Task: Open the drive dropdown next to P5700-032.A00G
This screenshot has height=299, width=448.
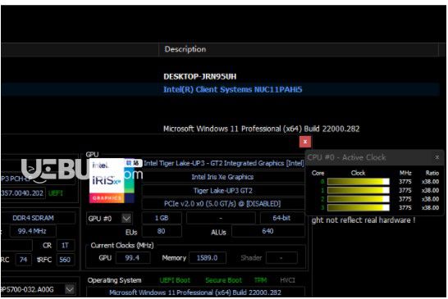Action: point(70,289)
